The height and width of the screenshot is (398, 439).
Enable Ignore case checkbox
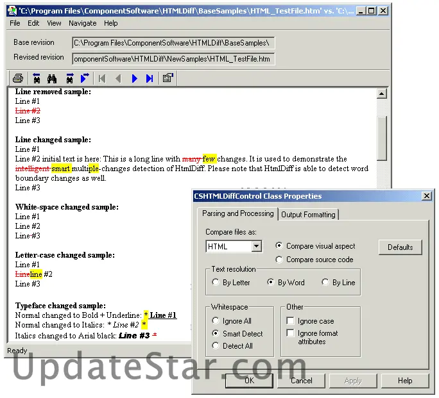(290, 321)
